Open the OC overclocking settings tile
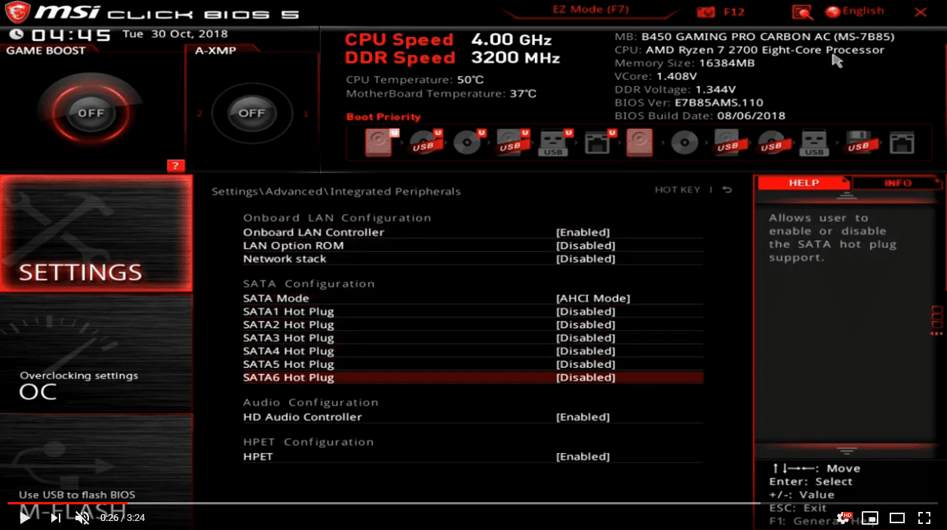 pyautogui.click(x=96, y=353)
